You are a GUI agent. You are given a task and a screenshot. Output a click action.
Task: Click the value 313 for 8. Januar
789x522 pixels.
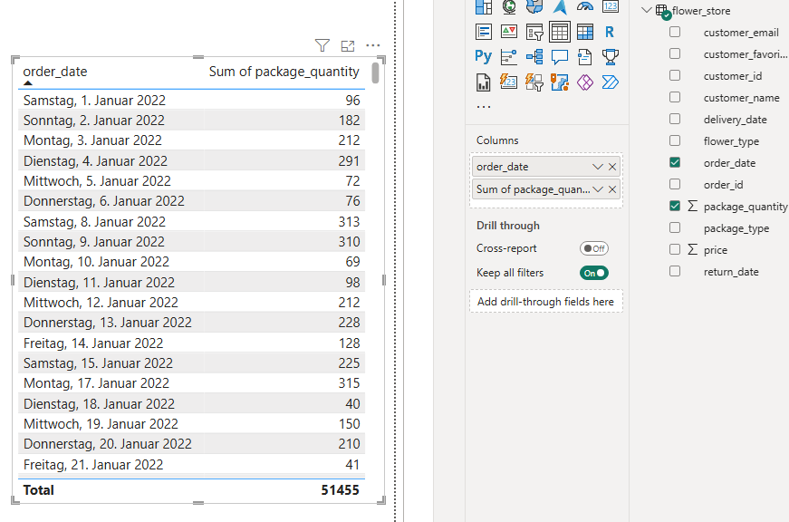349,221
